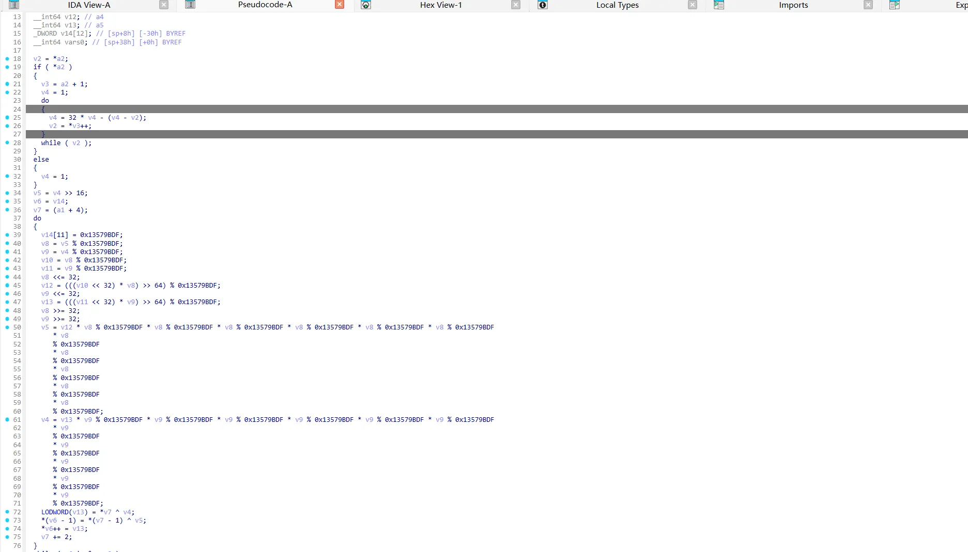Close the Imports tab
This screenshot has width=968, height=552.
click(x=868, y=5)
